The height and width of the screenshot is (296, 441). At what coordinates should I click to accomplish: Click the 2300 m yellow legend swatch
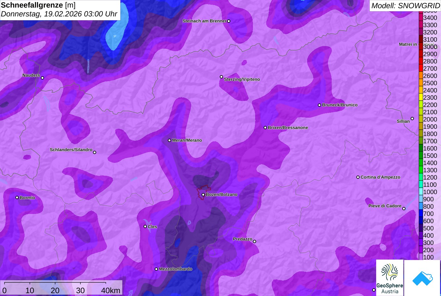coord(421,98)
